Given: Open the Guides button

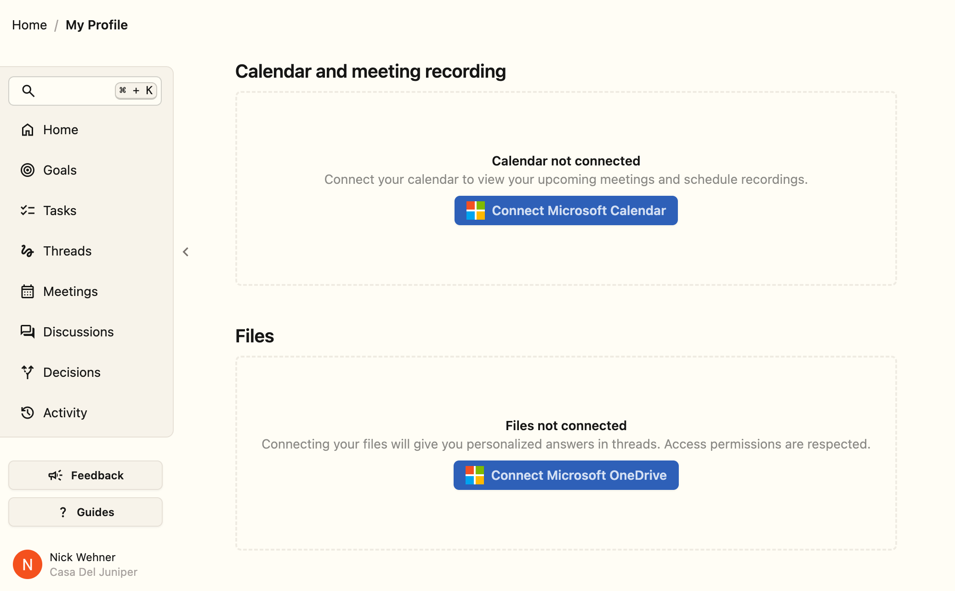Looking at the screenshot, I should click(x=85, y=512).
